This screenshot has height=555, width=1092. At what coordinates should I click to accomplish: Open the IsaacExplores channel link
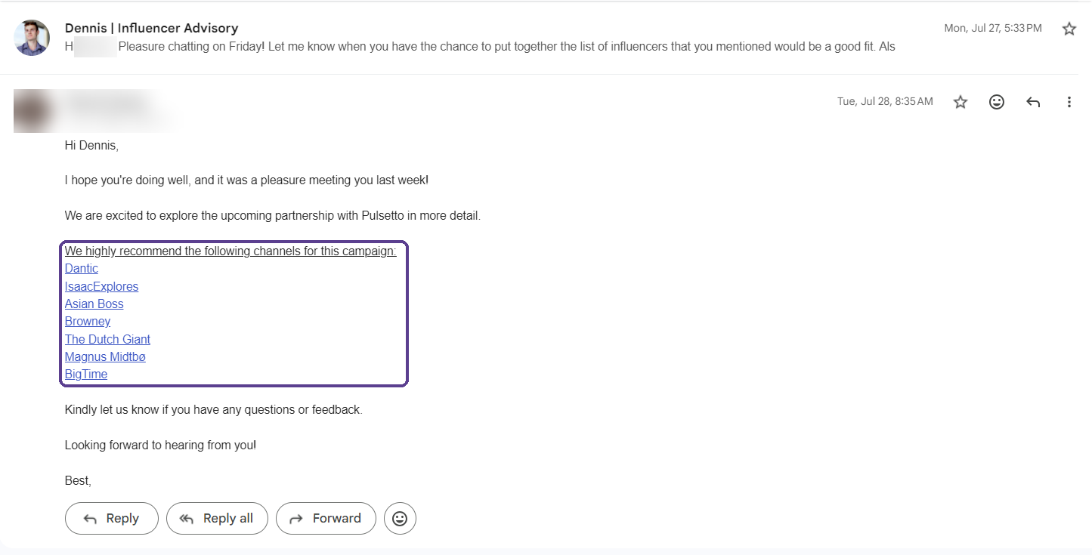click(101, 287)
